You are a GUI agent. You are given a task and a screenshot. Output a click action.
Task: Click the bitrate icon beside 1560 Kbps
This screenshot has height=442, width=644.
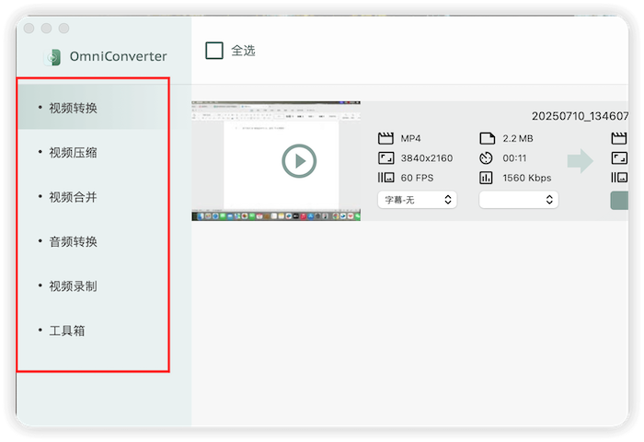coord(487,178)
